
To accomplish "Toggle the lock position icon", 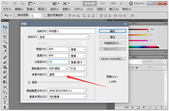I will pyautogui.click(x=133, y=67).
